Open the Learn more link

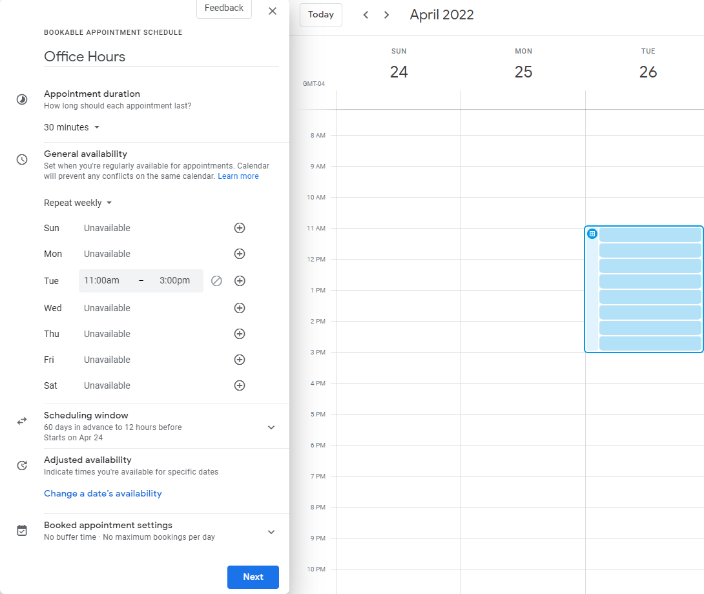(238, 176)
